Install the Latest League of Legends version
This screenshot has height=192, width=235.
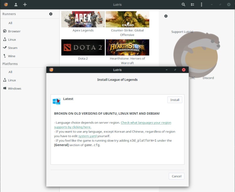click(x=174, y=100)
